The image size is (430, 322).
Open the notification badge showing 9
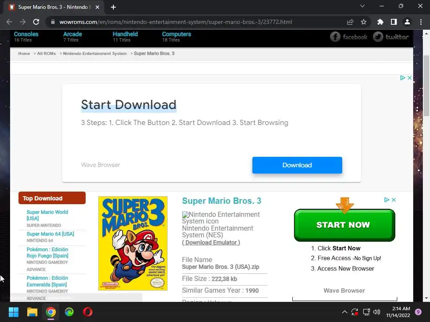418,312
